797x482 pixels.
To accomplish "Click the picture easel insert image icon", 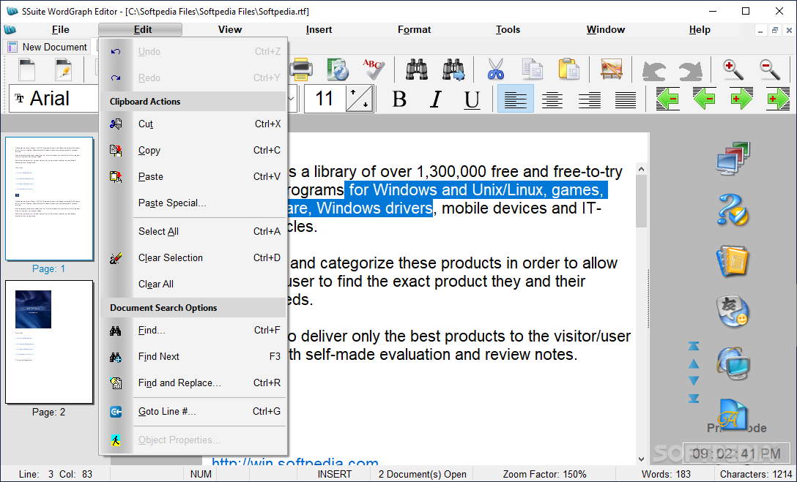I will 611,69.
